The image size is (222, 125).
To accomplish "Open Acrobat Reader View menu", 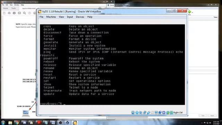I will [x=11, y=5].
